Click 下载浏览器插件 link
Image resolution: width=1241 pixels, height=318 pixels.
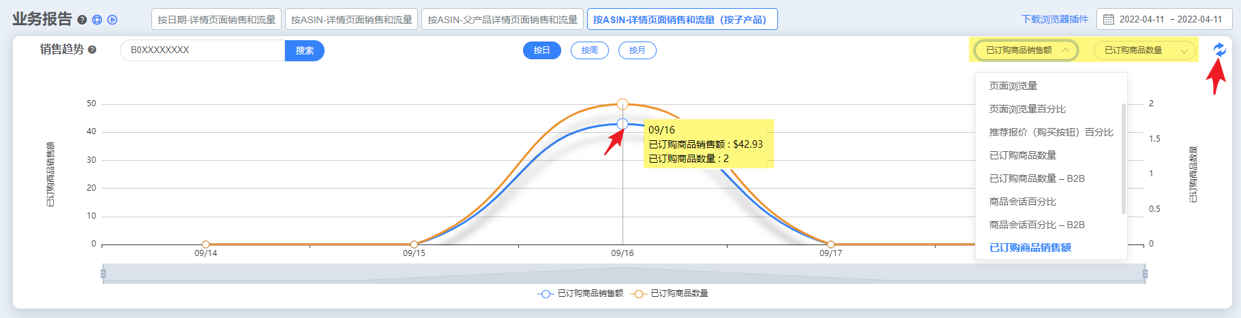coord(1055,19)
